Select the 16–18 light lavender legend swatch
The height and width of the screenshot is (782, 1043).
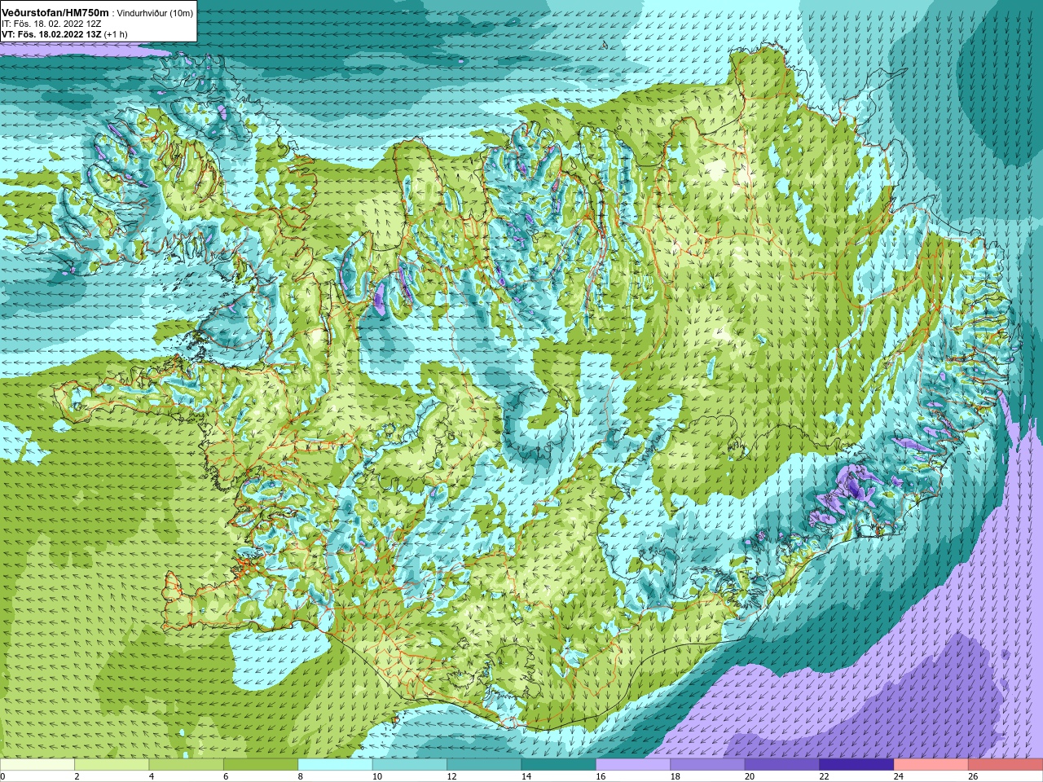tap(633, 764)
